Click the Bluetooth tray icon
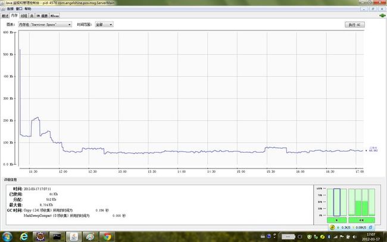387x242 pixels. (x=329, y=237)
